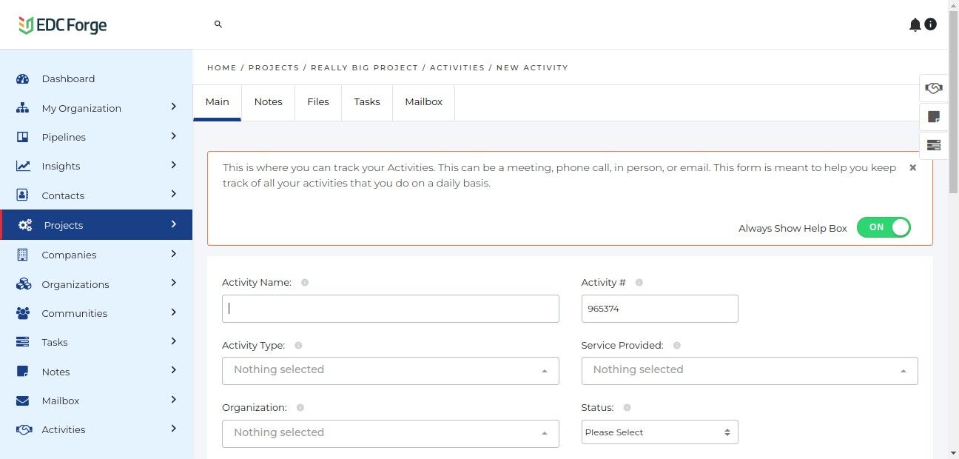
Task: Expand the Pipelines sidebar chevron
Action: pos(174,136)
